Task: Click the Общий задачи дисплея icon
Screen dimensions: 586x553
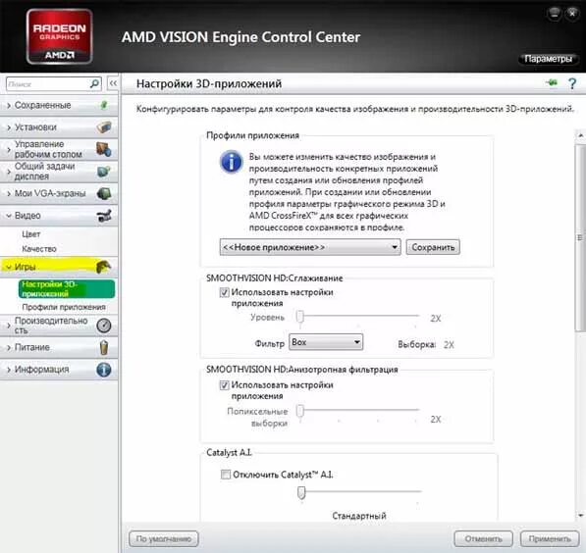Action: tap(104, 171)
